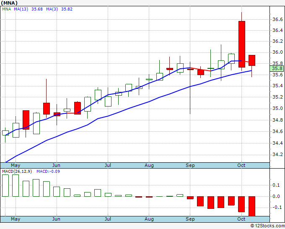The width and height of the screenshot is (285, 229).
Task: Click the green highlighted 35.8 current price box
Action: pyautogui.click(x=277, y=68)
